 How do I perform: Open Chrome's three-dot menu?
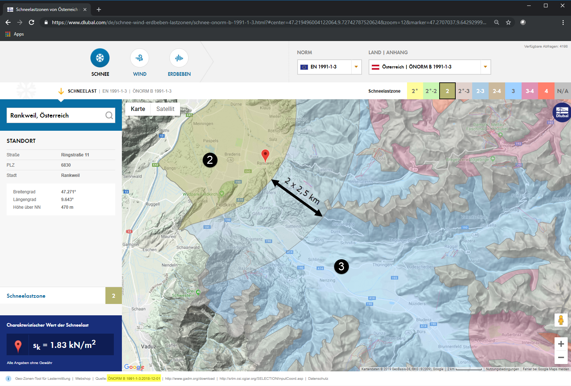(x=563, y=22)
